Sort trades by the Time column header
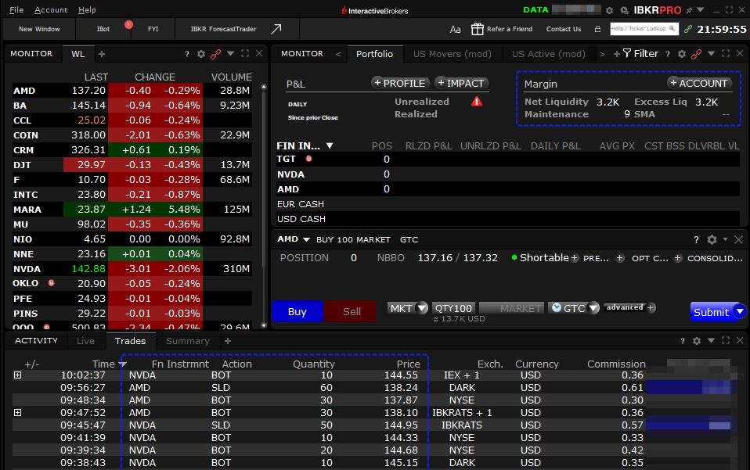750x470 pixels. tap(103, 364)
